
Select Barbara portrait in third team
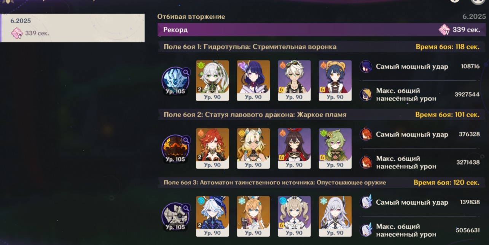click(x=294, y=216)
